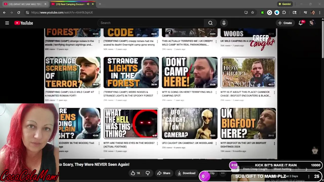Click the video title 'They Were NEVER Seen Again!'
Screen dimensions: 324x182
(x=94, y=165)
